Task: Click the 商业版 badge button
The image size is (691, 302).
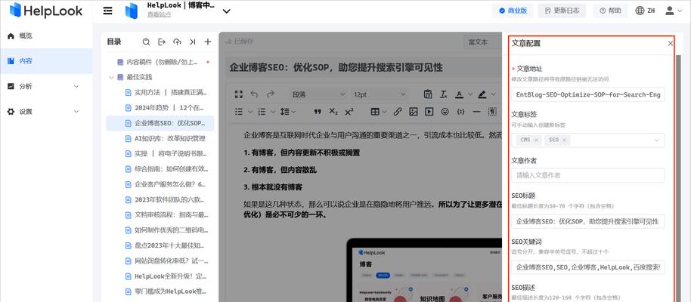Action: (513, 11)
